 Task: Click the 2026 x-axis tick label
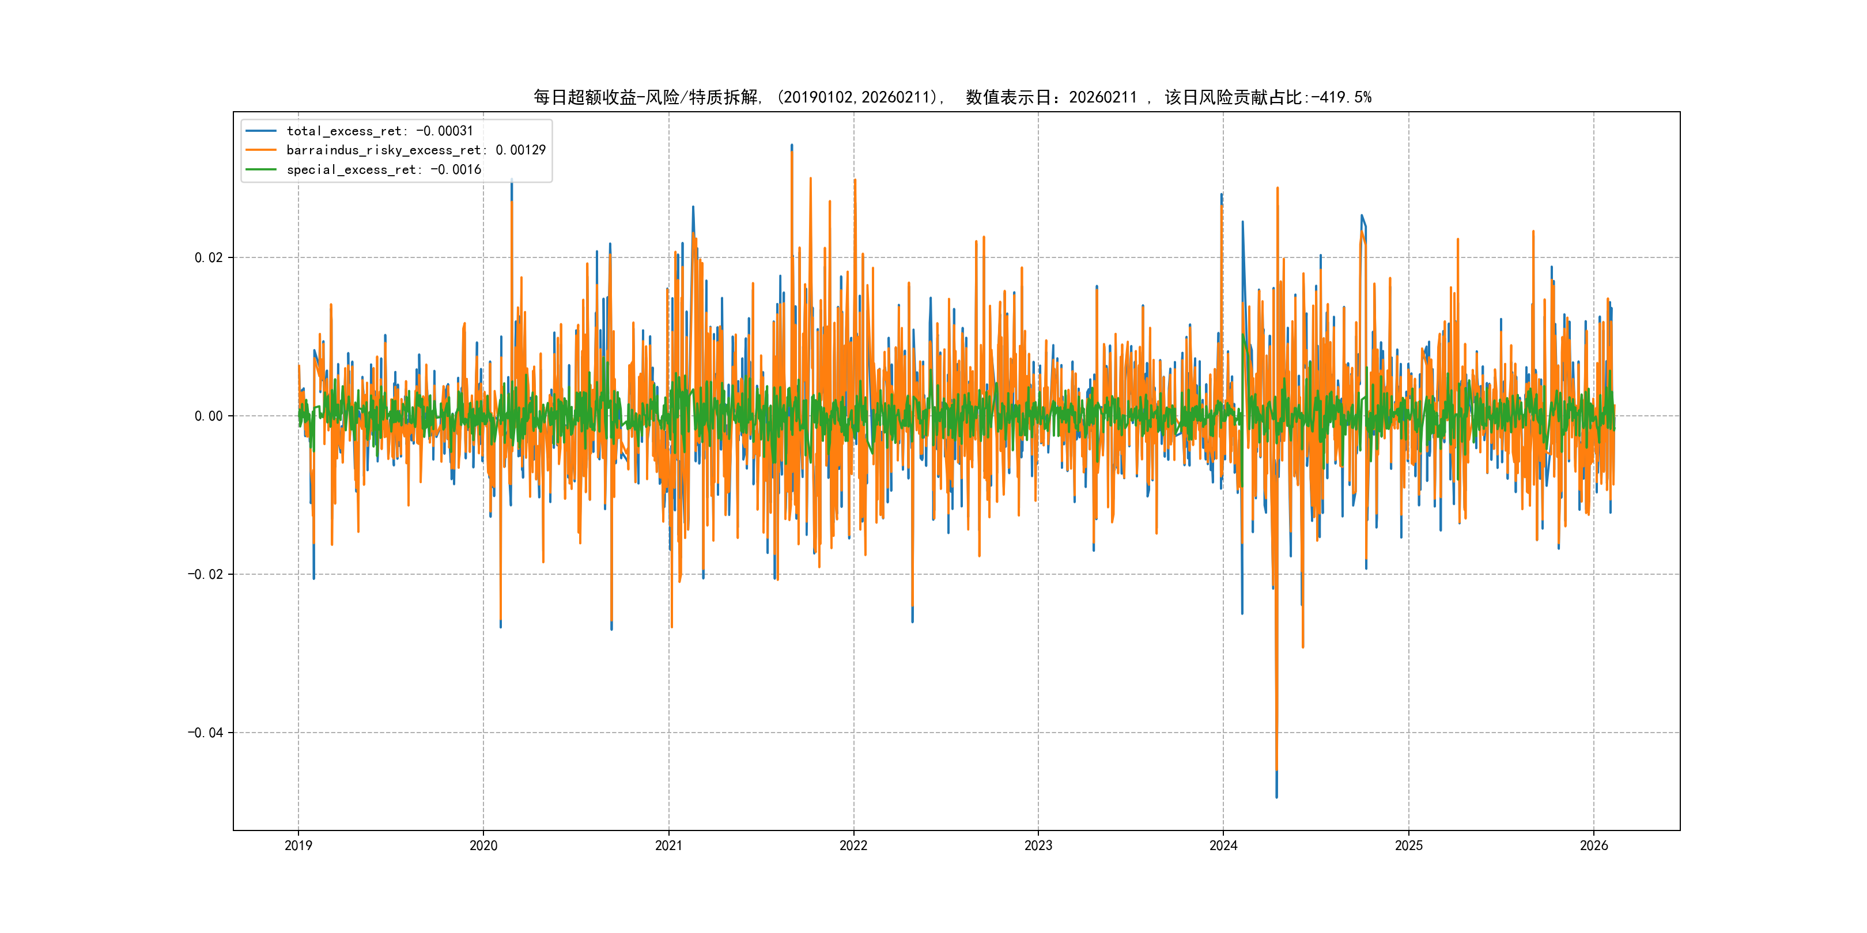(x=1594, y=845)
